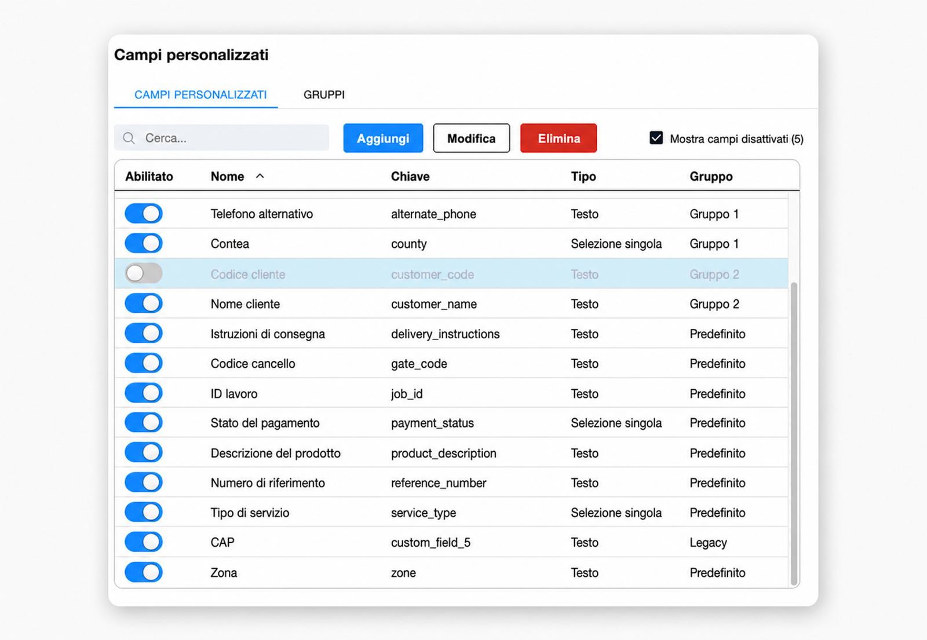Click the Modifica button
This screenshot has width=927, height=640.
tap(472, 138)
